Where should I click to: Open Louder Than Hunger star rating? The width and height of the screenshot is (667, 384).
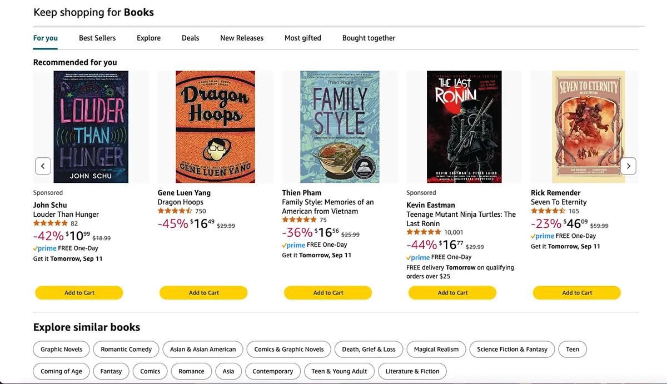[51, 223]
